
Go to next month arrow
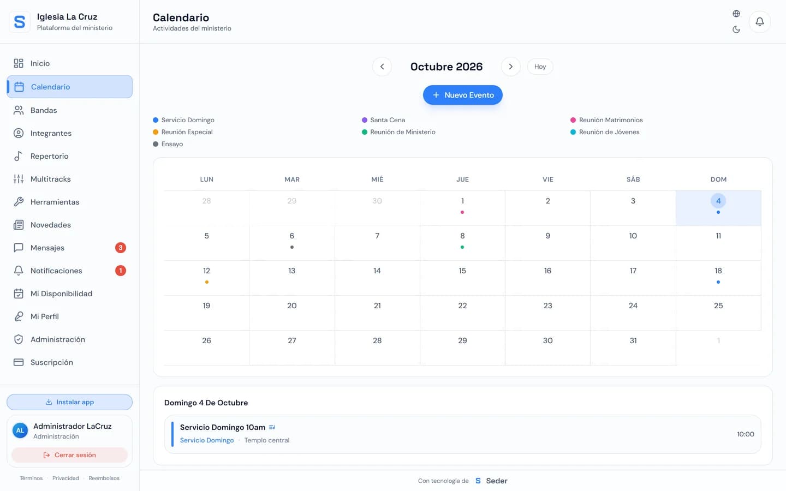tap(510, 67)
